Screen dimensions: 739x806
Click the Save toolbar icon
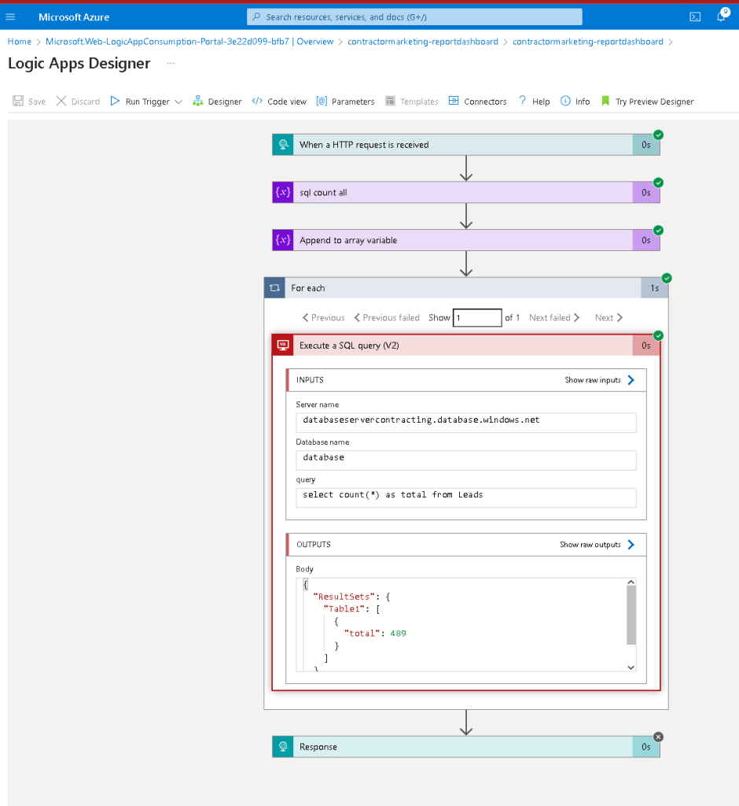18,101
